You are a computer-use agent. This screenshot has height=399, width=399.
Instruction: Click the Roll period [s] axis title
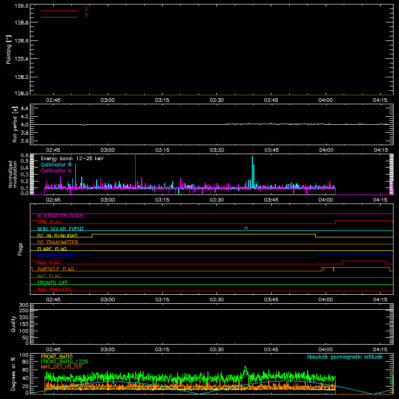click(15, 124)
